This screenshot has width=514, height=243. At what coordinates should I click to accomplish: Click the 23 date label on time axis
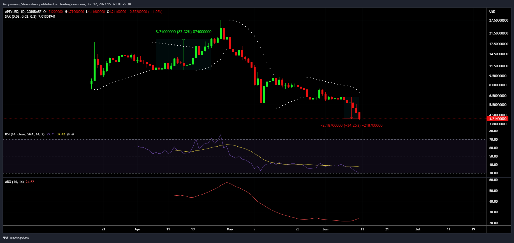tap(297, 229)
